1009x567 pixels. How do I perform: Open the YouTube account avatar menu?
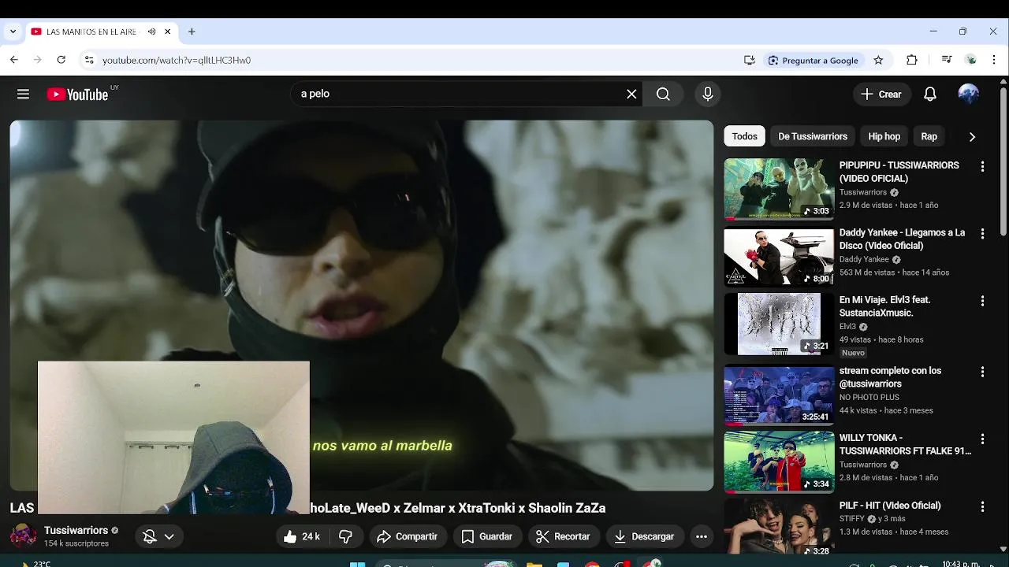tap(969, 94)
